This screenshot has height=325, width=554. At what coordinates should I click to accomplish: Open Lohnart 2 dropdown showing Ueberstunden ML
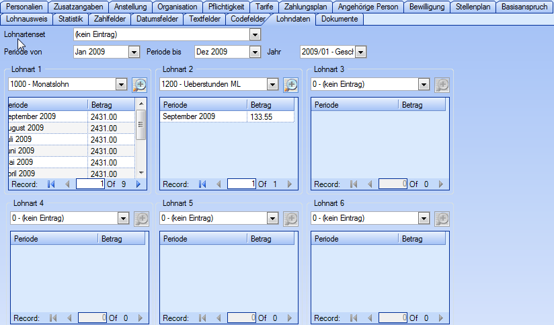[x=272, y=85]
